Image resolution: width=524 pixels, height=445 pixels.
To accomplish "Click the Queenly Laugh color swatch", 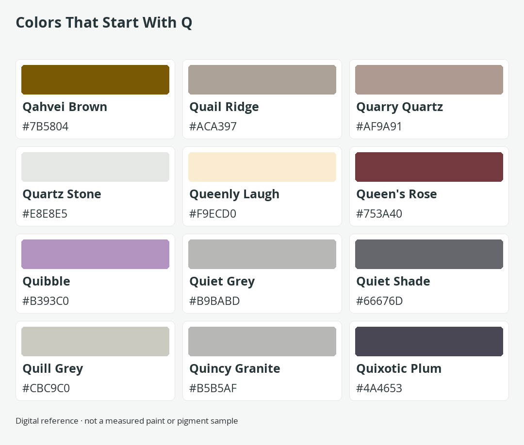I will coord(262,167).
